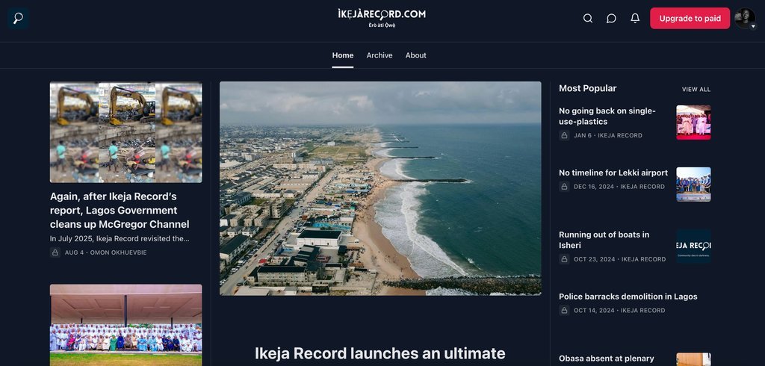This screenshot has width=765, height=366.
Task: Click the lock icon beside OCT 23, 2024
Action: click(564, 259)
